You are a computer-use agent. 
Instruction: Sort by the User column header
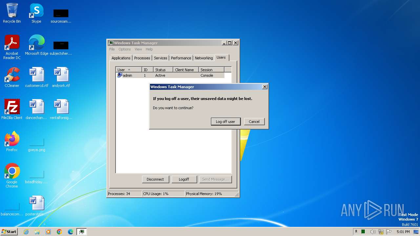129,69
